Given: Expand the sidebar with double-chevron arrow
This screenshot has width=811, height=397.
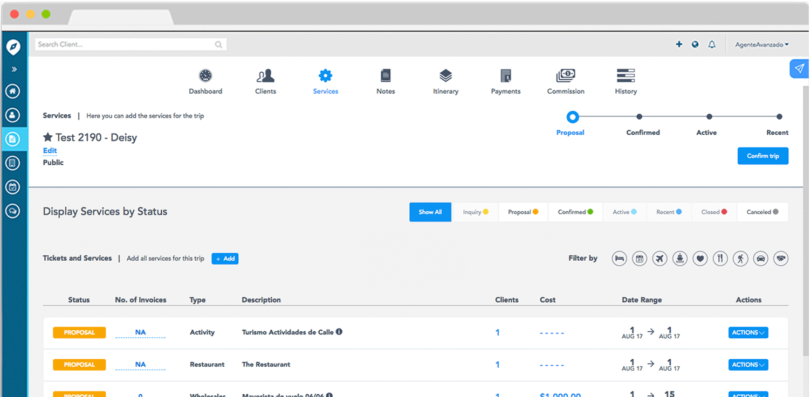Looking at the screenshot, I should (14, 69).
